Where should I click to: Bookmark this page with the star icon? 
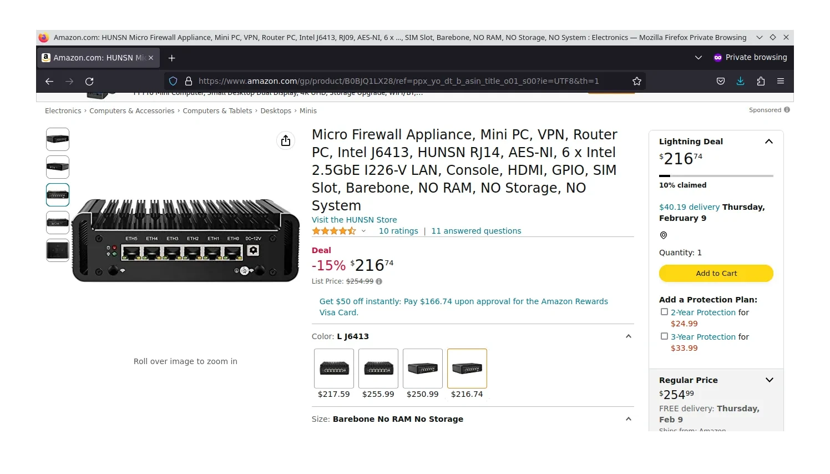click(x=637, y=81)
